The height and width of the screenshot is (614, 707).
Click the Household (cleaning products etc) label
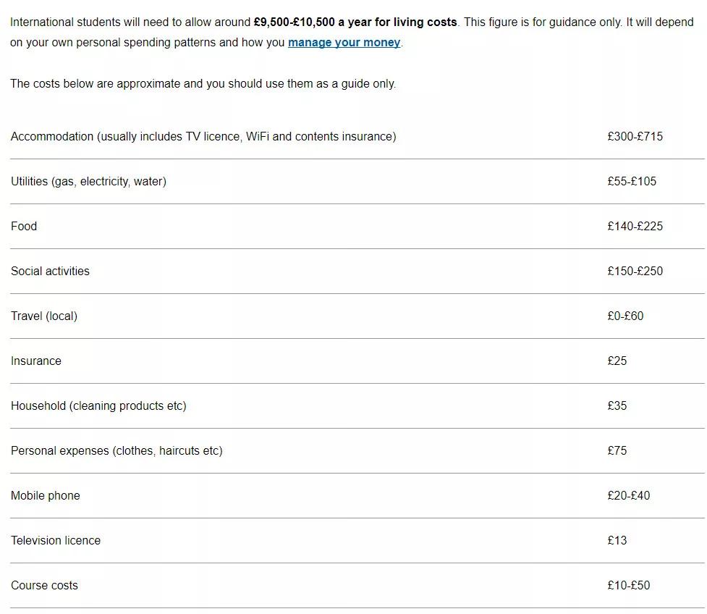point(98,406)
